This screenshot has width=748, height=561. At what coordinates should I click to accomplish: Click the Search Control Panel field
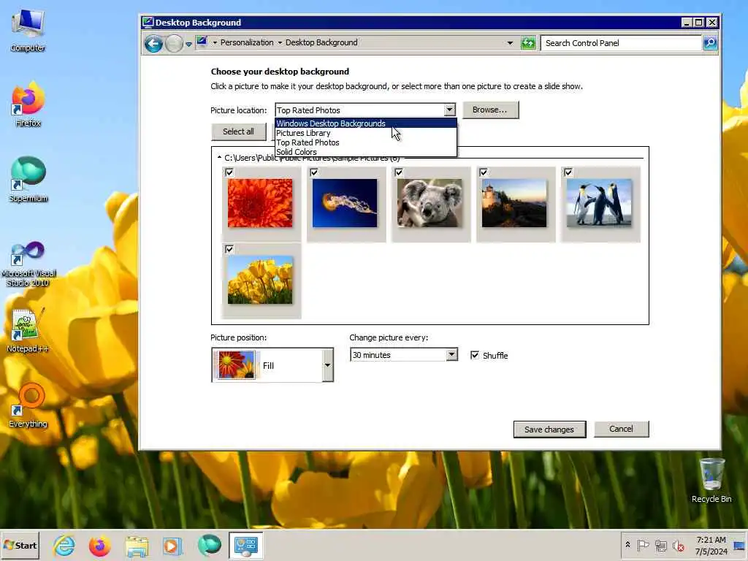621,43
